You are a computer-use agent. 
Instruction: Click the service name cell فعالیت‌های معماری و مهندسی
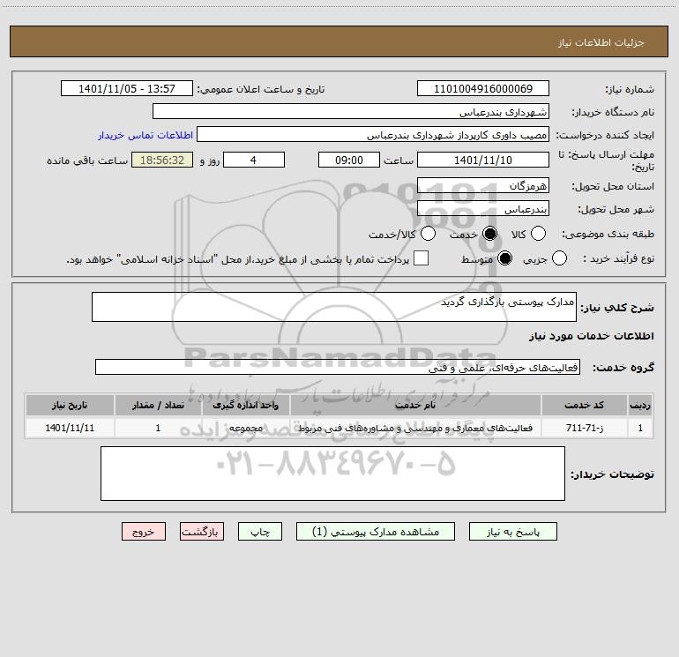point(415,428)
